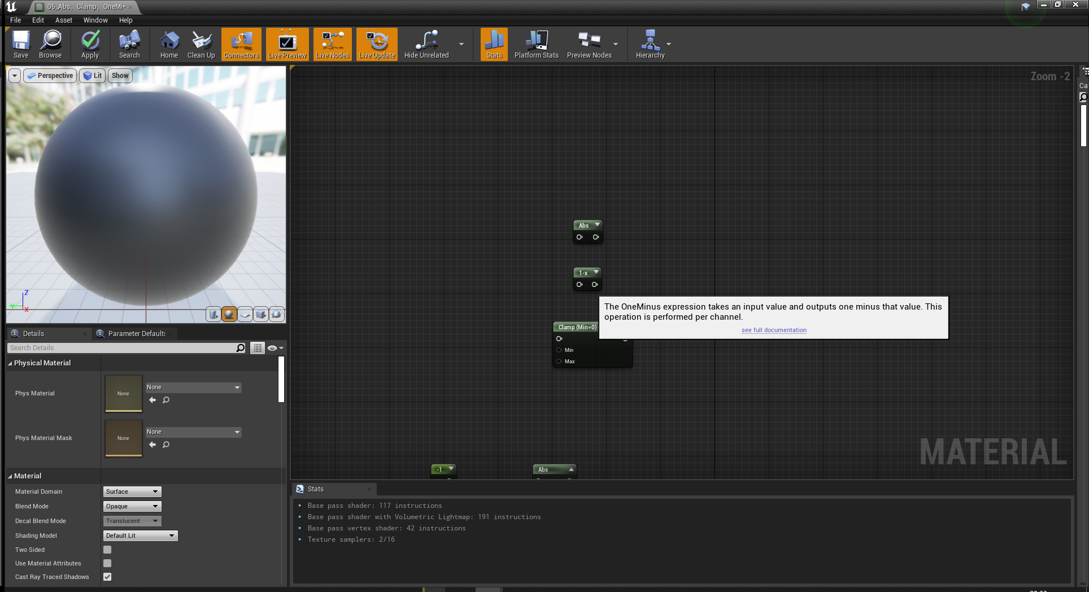Image resolution: width=1089 pixels, height=592 pixels.
Task: Select the Browse icon to locate asset
Action: point(50,44)
